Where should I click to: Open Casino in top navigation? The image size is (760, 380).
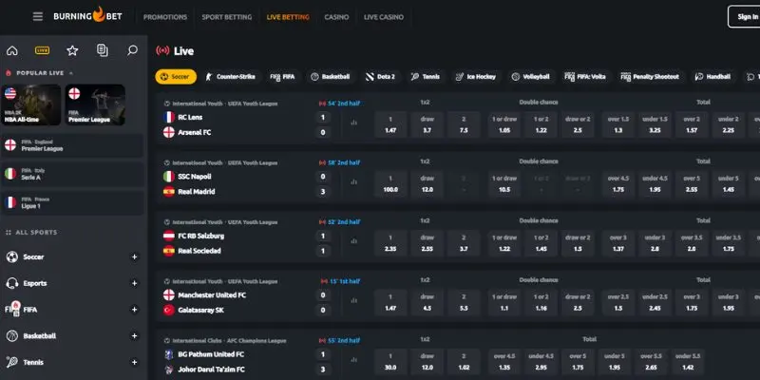point(336,17)
